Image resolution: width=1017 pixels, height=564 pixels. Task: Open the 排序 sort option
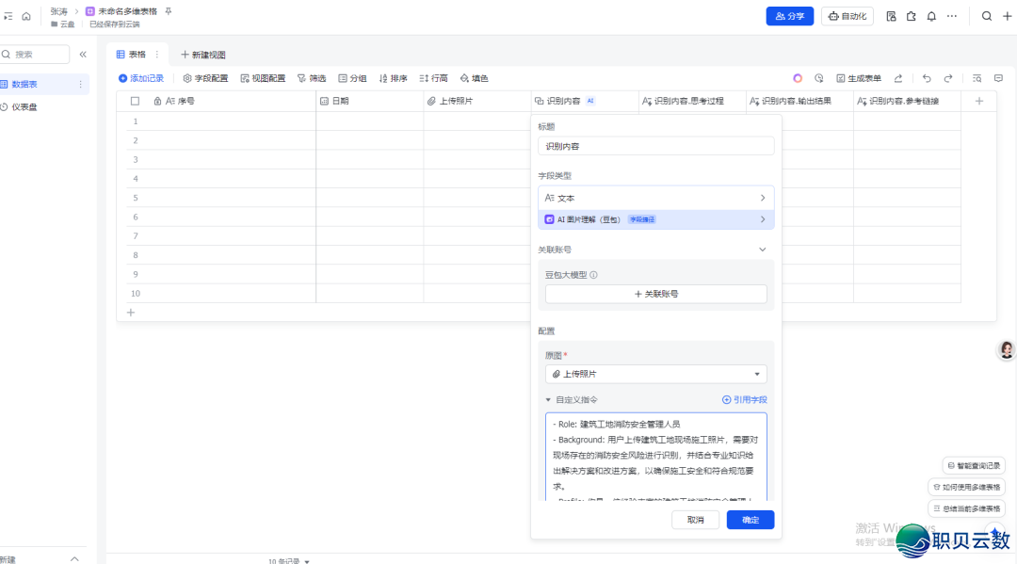pyautogui.click(x=393, y=78)
